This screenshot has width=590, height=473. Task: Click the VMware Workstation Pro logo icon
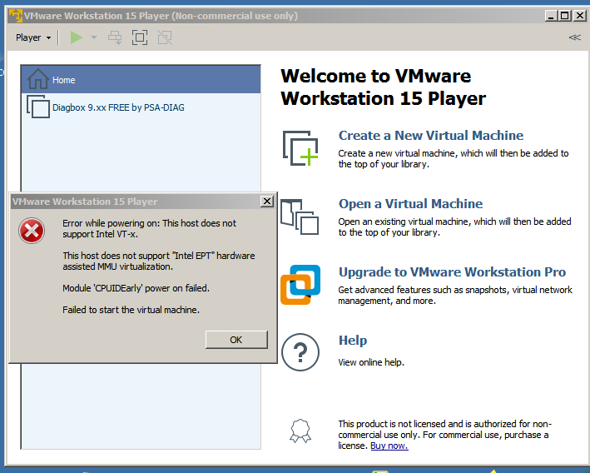pyautogui.click(x=300, y=285)
